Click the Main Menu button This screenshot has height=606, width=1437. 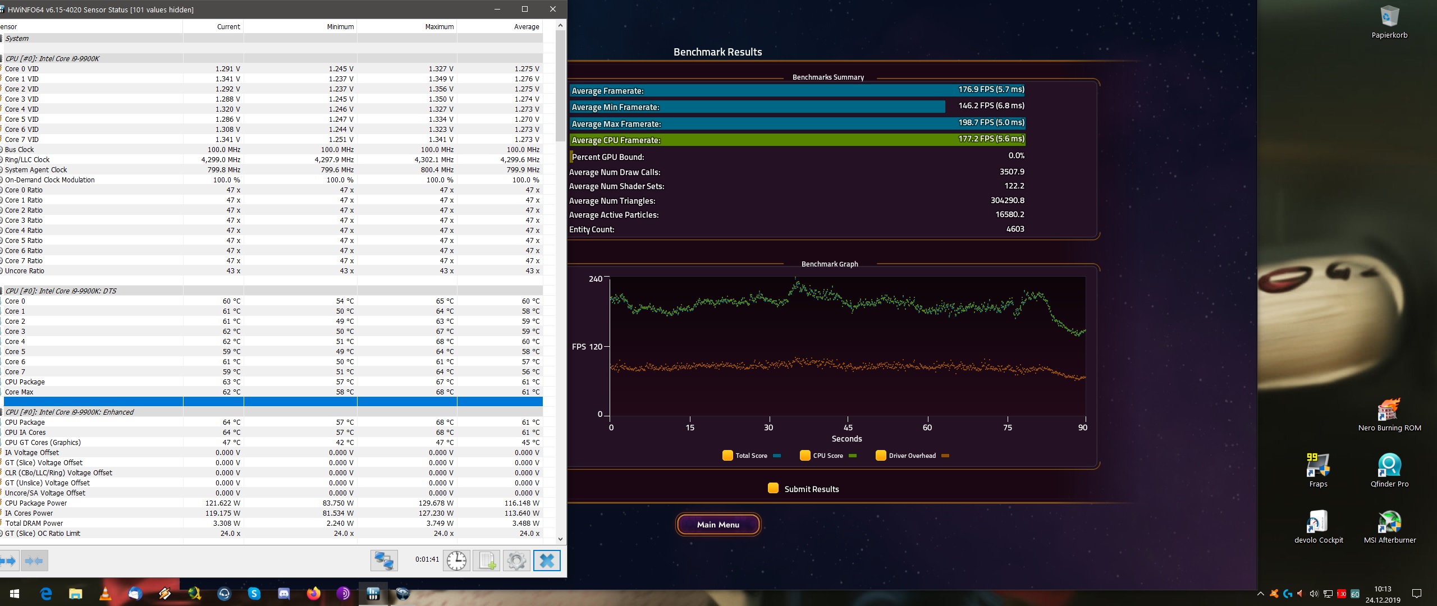[x=718, y=524]
